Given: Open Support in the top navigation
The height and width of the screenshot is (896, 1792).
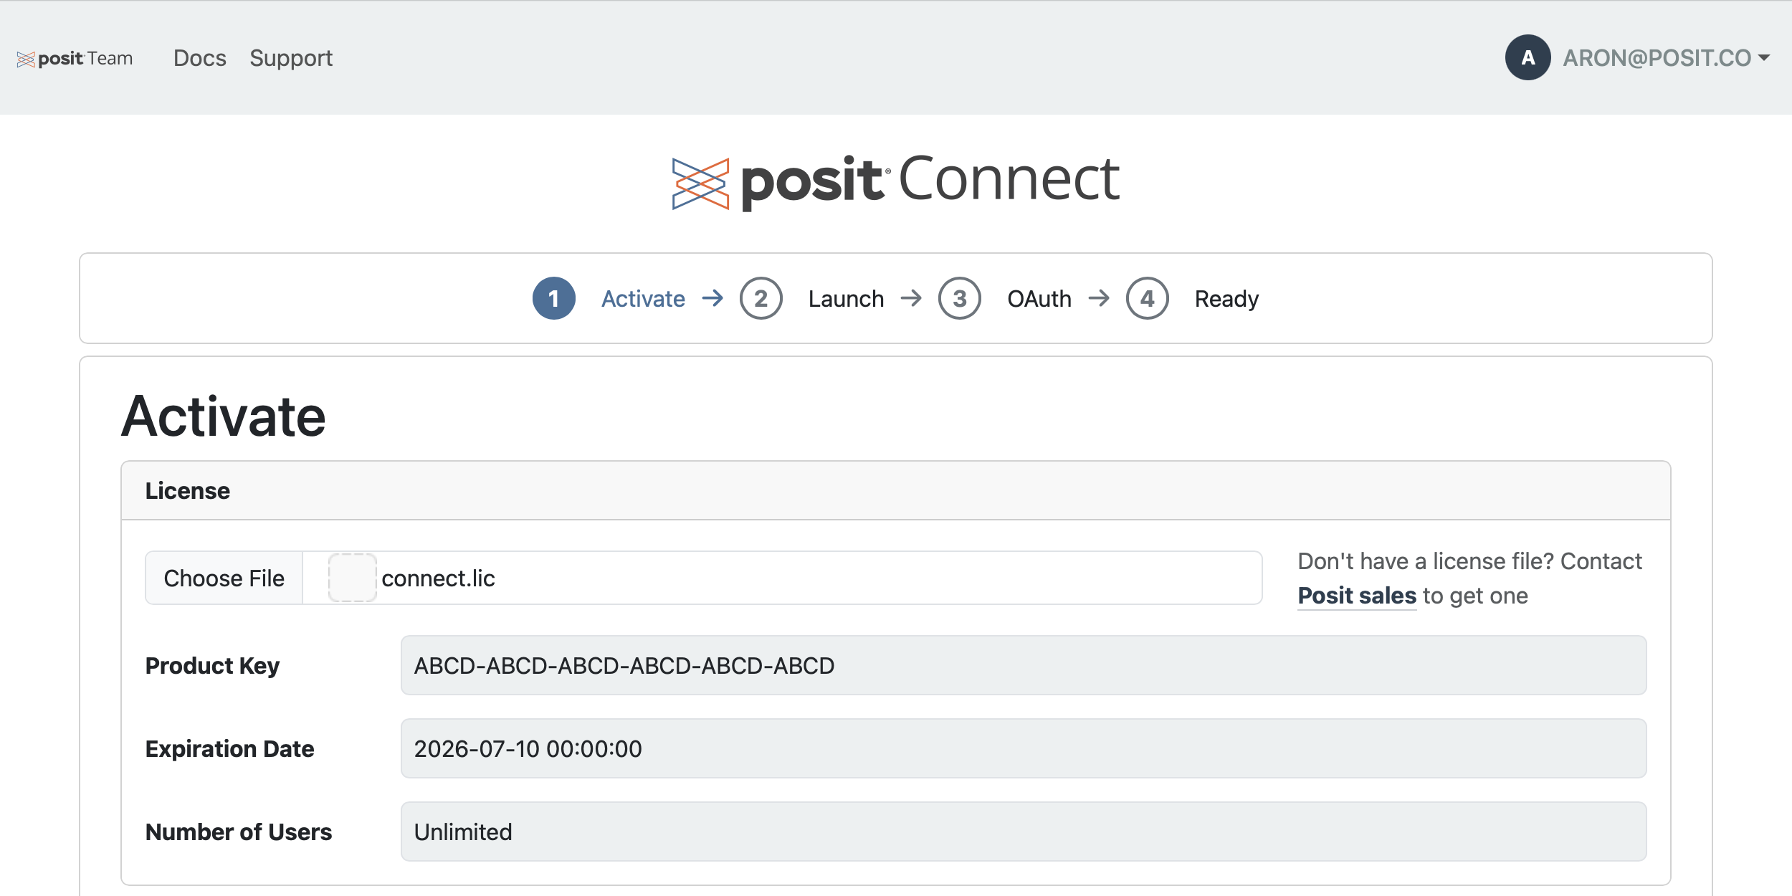Looking at the screenshot, I should [291, 58].
